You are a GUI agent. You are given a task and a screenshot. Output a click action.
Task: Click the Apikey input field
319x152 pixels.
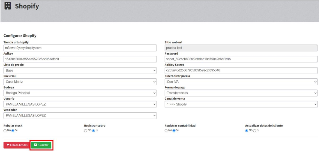tap(80, 59)
